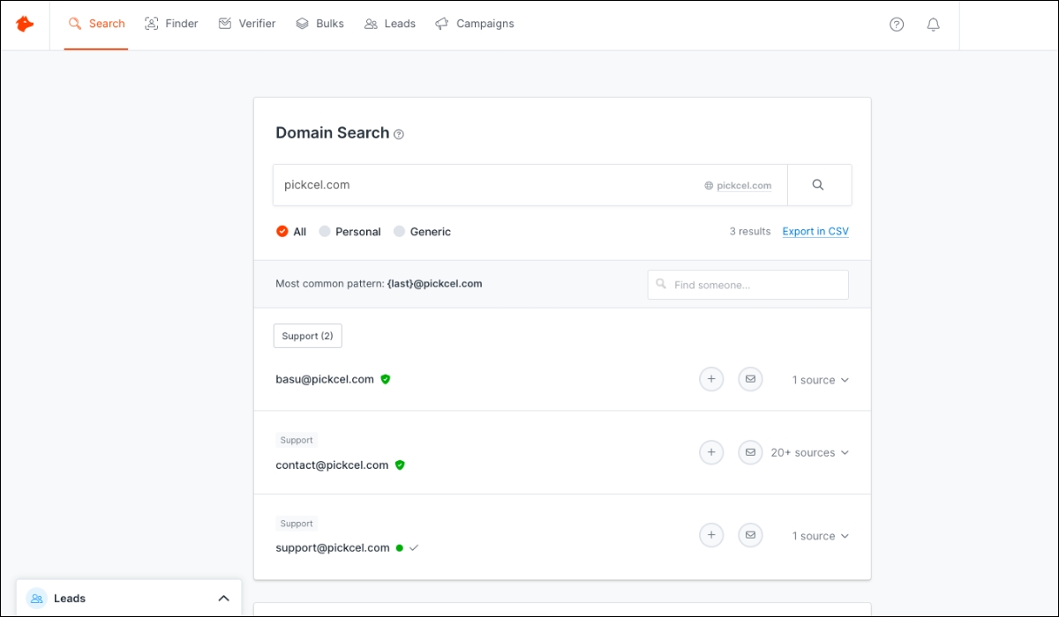The image size is (1059, 617).
Task: Open the Search tab
Action: point(96,24)
